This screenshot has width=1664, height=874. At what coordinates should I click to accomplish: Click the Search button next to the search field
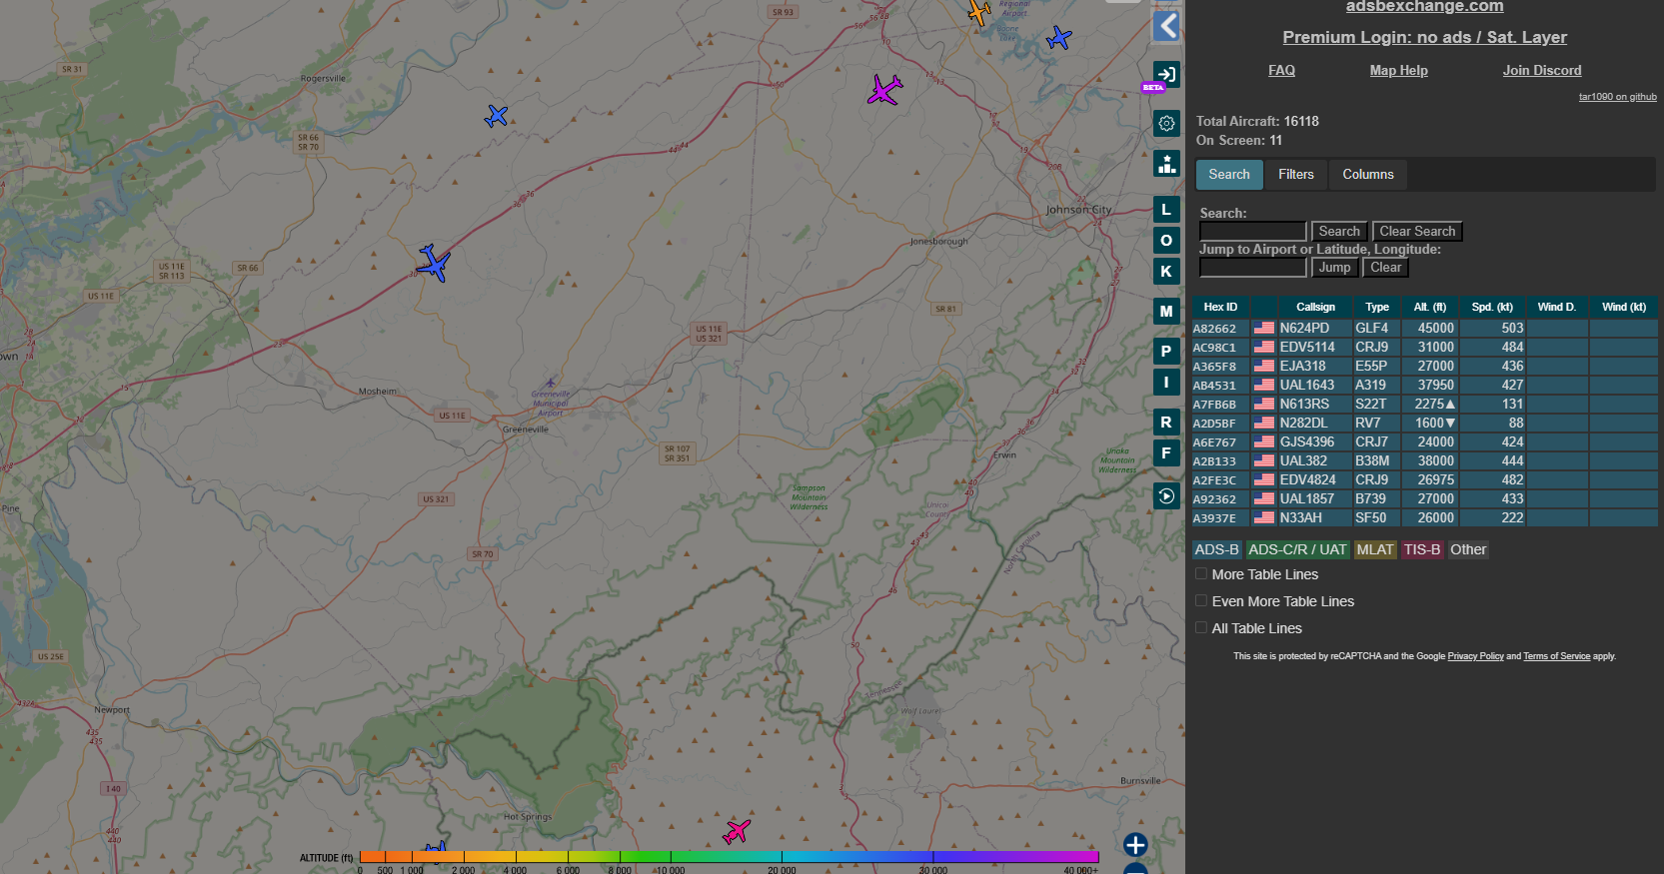pyautogui.click(x=1339, y=232)
